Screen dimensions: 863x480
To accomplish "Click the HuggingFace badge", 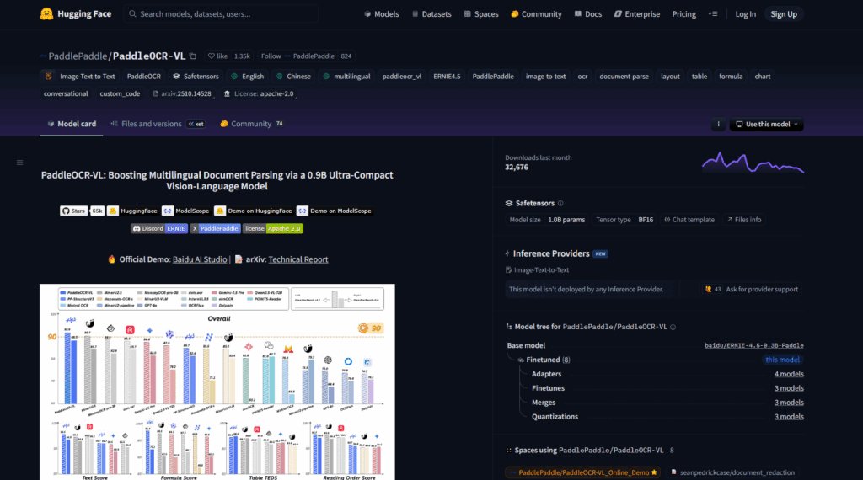I will coord(132,211).
